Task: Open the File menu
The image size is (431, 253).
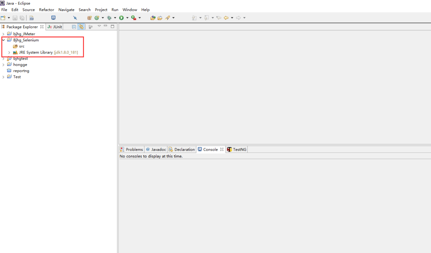Action: tap(4, 10)
